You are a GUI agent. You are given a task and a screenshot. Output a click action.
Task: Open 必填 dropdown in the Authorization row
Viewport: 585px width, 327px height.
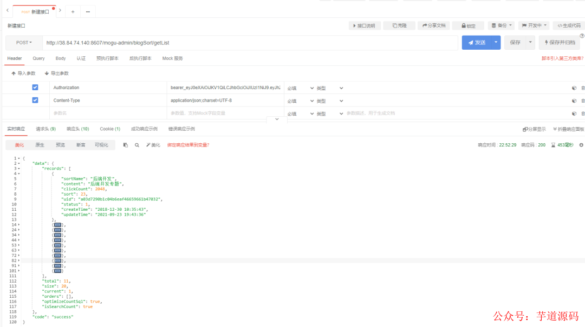[x=300, y=88]
